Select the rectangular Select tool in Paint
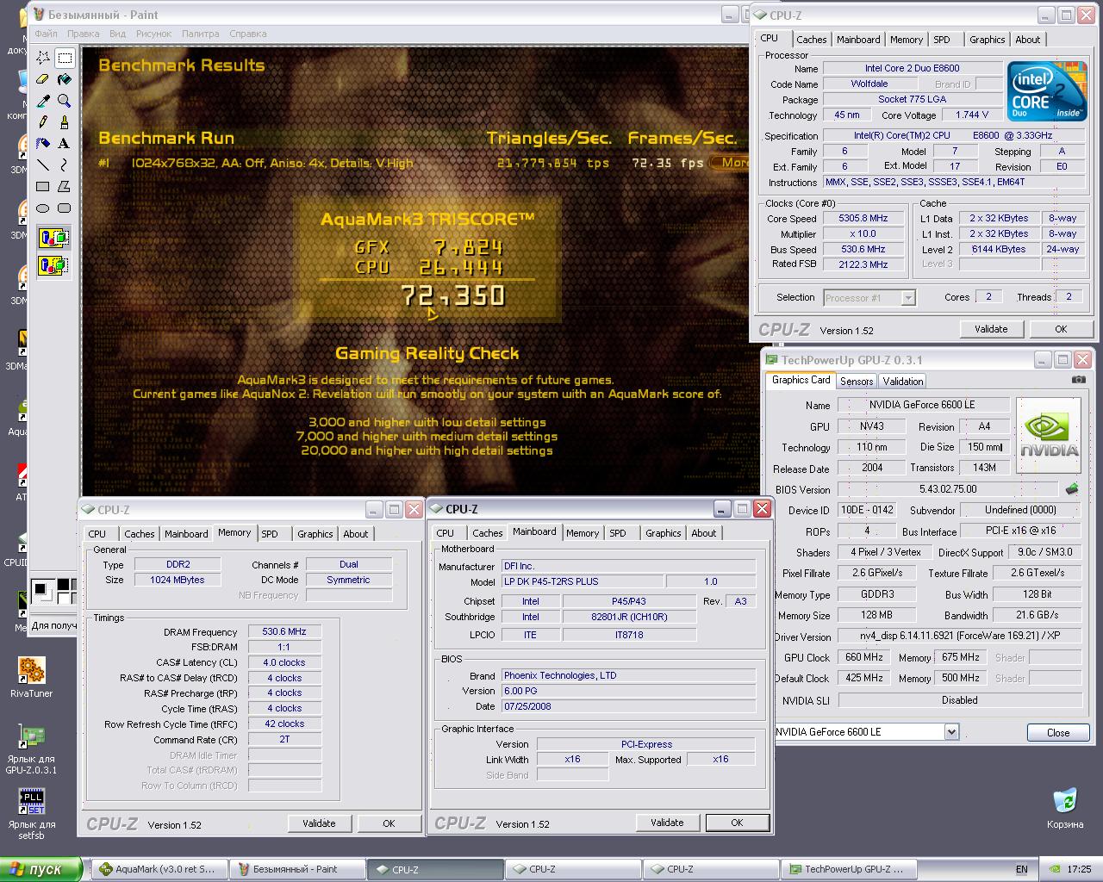Image resolution: width=1103 pixels, height=882 pixels. coord(65,58)
